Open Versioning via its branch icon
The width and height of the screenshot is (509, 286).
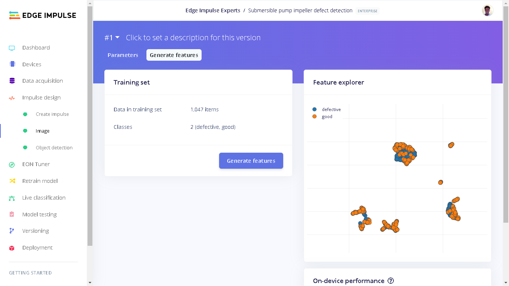(12, 231)
